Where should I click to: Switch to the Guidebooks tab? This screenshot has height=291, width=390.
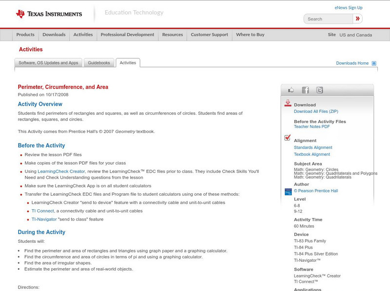[99, 63]
